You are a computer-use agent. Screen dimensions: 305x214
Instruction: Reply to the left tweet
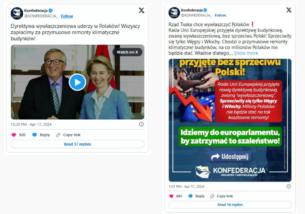tap(41, 135)
